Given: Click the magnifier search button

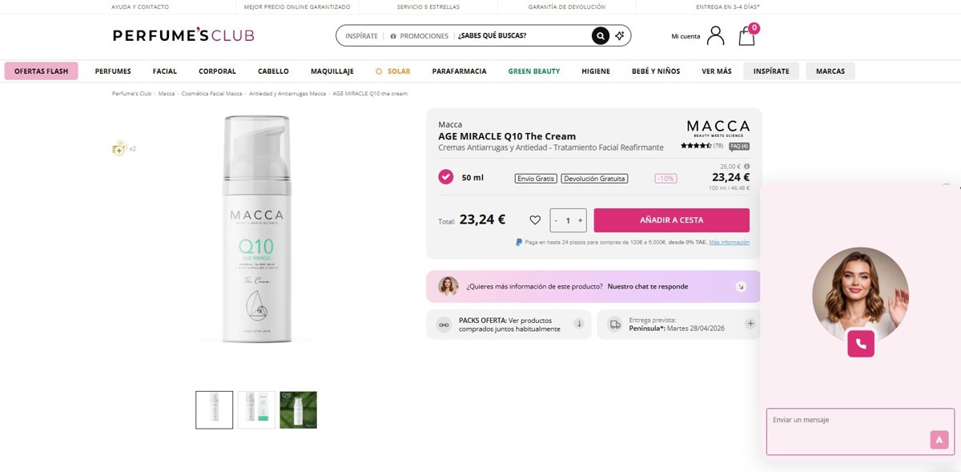Looking at the screenshot, I should (601, 36).
